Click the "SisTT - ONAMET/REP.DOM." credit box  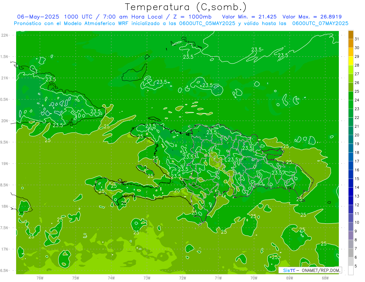(310, 270)
